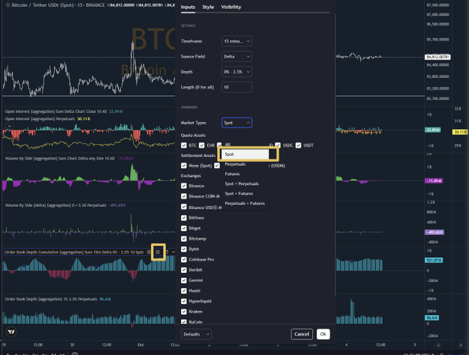Select Spot + Futures option
The height and width of the screenshot is (355, 469).
tap(245, 194)
